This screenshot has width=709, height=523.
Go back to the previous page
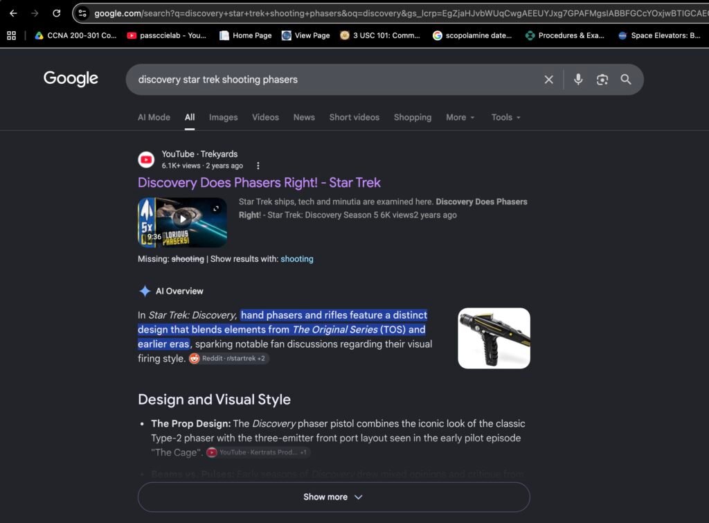13,13
